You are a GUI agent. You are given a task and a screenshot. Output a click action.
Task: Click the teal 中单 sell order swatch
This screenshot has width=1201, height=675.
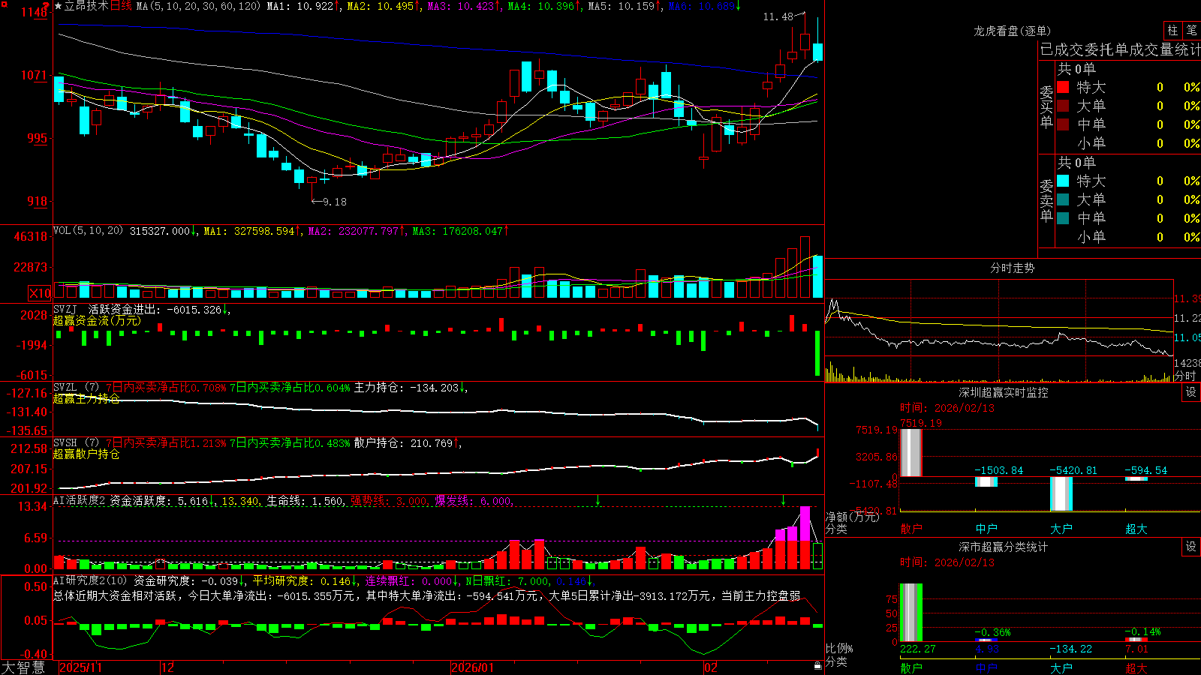[1063, 218]
